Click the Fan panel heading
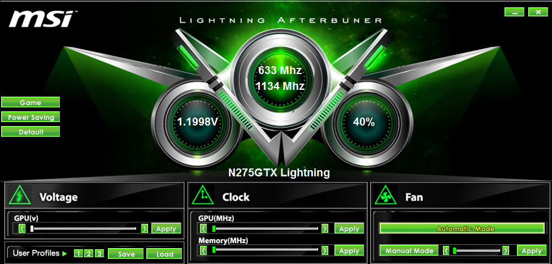 pos(414,197)
